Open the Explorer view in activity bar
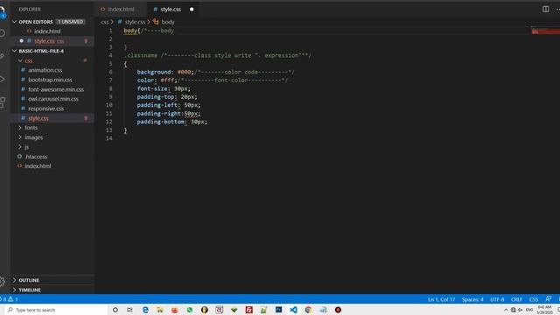The width and height of the screenshot is (560, 315). tap(3, 12)
